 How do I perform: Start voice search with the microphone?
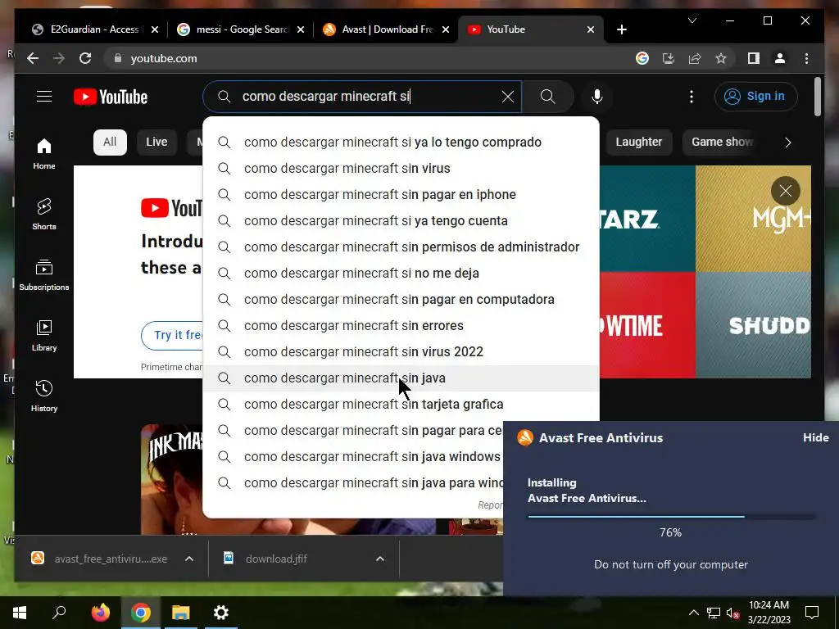[x=597, y=97]
